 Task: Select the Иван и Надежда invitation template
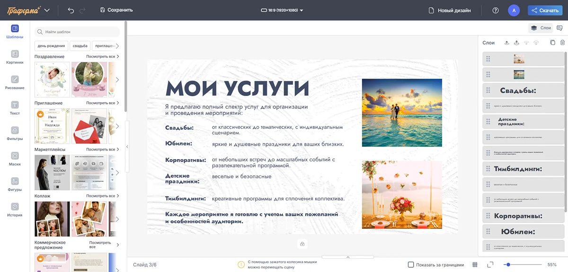click(x=52, y=126)
